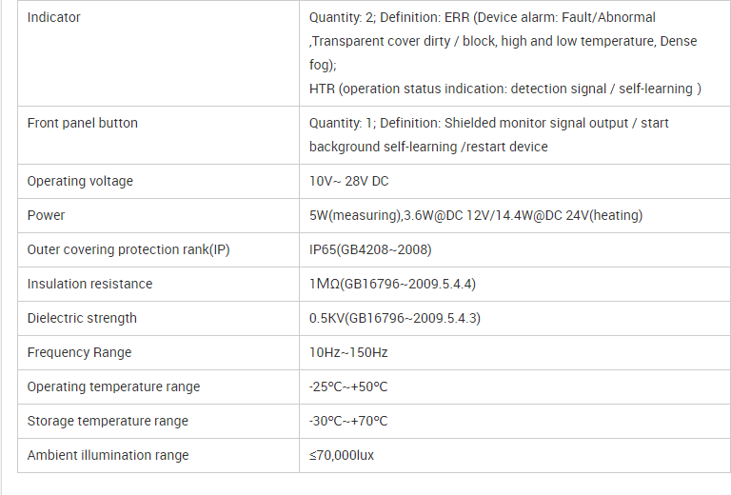This screenshot has width=731, height=495.
Task: Click the Power row label
Action: coord(46,215)
